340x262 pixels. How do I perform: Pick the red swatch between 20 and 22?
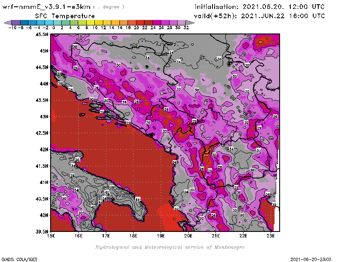point(140,22)
